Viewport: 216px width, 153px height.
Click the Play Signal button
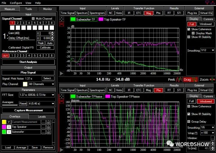click(x=28, y=73)
